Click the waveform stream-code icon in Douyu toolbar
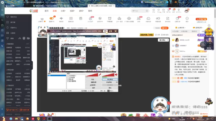The height and width of the screenshot is (121, 216). (61, 18)
